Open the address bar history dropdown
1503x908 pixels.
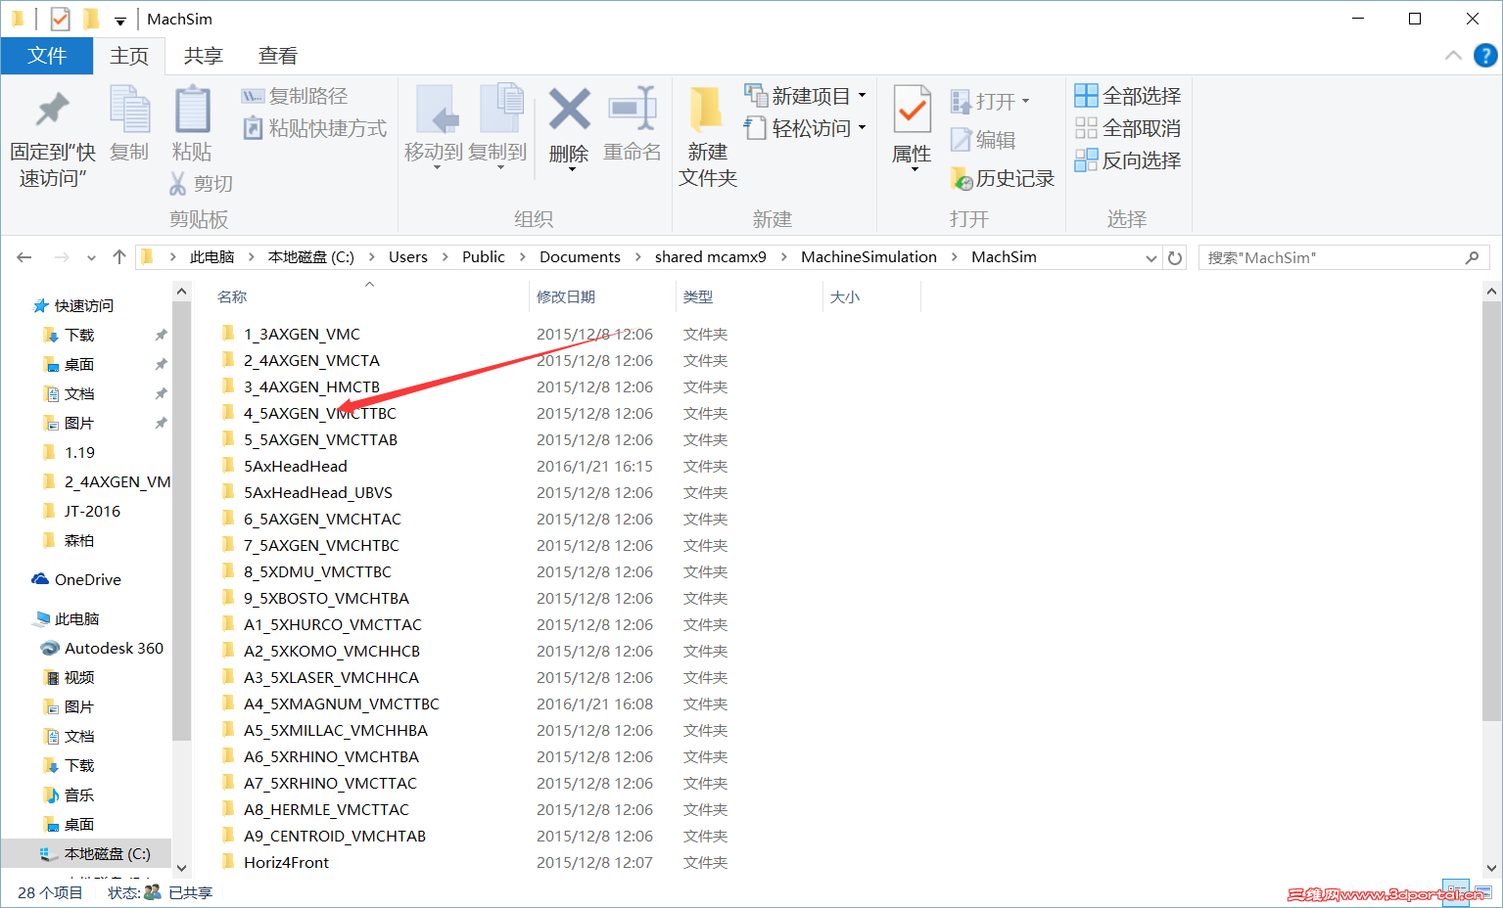pyautogui.click(x=1151, y=256)
